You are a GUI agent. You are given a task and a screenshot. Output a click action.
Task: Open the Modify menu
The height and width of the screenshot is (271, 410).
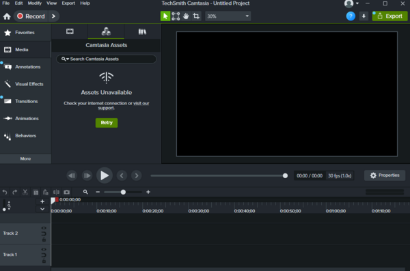click(x=35, y=3)
